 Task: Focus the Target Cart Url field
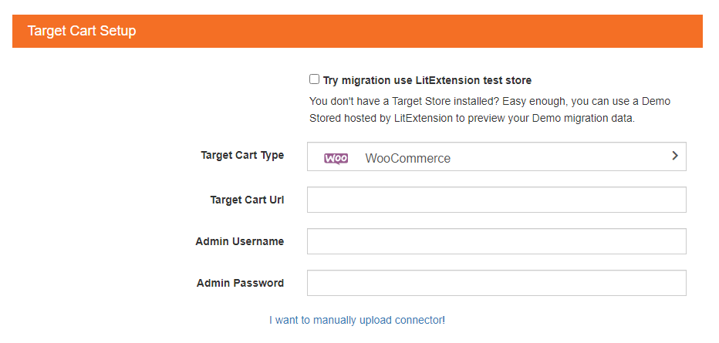(497, 200)
